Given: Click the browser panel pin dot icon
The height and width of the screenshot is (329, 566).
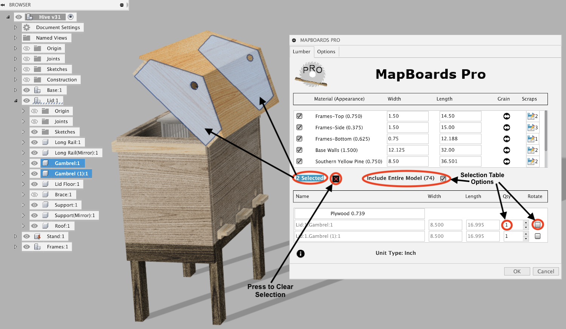Looking at the screenshot, I should [x=122, y=5].
